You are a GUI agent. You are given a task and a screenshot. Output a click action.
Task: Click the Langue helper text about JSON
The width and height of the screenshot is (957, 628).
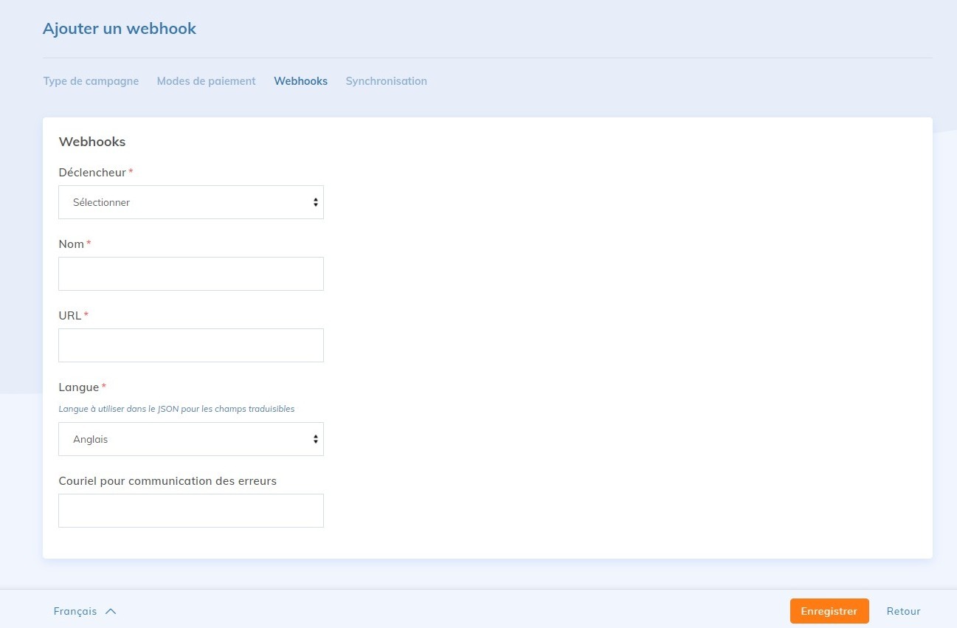click(176, 408)
